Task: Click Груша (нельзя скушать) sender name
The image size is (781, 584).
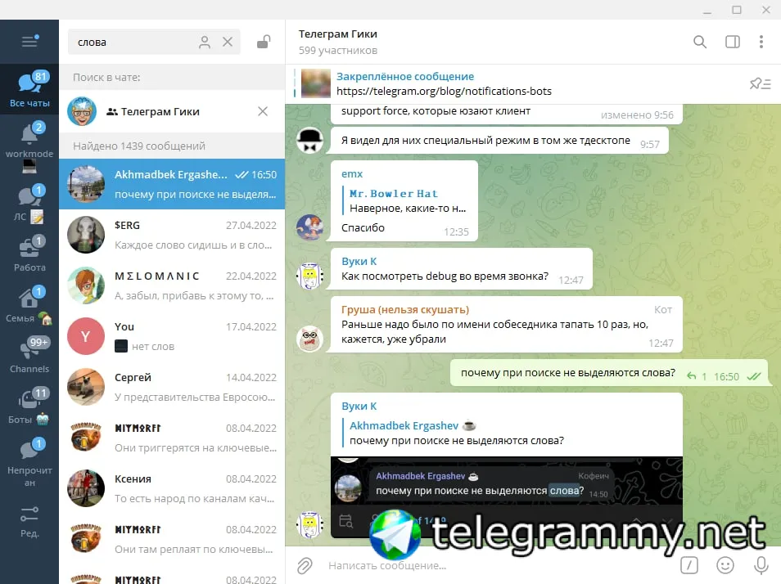Action: [405, 309]
